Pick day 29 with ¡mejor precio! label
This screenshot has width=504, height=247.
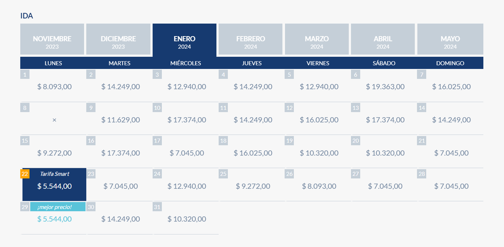click(x=54, y=218)
